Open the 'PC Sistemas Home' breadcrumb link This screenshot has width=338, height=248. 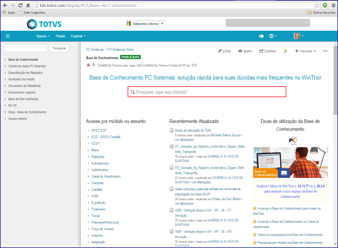(x=121, y=49)
